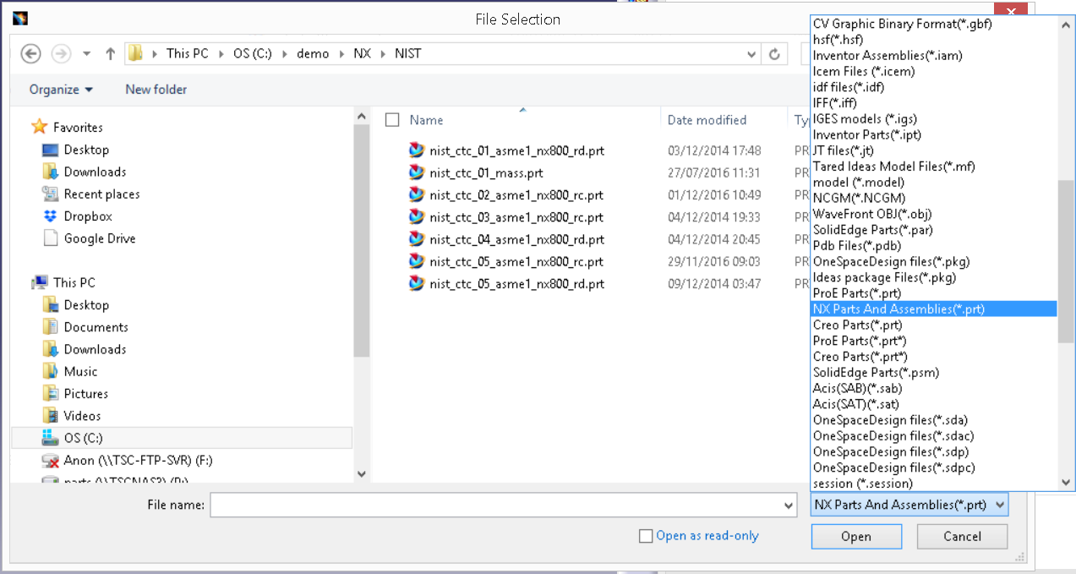Select nist_ctc_05_asme1_nx800_rc.prt file

516,262
